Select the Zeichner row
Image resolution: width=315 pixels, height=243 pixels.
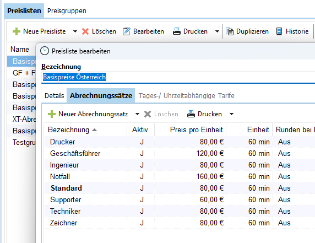[180, 223]
